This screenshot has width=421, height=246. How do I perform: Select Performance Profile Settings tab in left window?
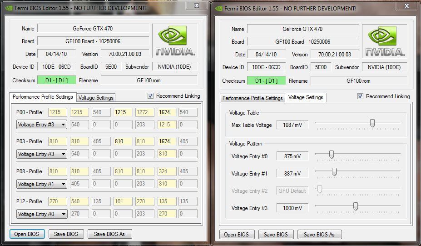click(x=43, y=97)
